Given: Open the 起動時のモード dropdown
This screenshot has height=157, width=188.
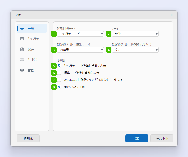Looking at the screenshot, I should pyautogui.click(x=80, y=34).
